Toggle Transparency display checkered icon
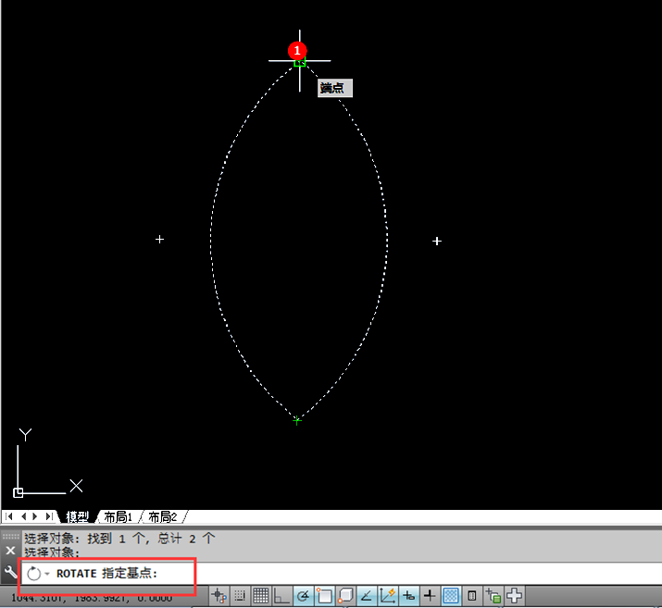662x608 pixels. [x=451, y=596]
